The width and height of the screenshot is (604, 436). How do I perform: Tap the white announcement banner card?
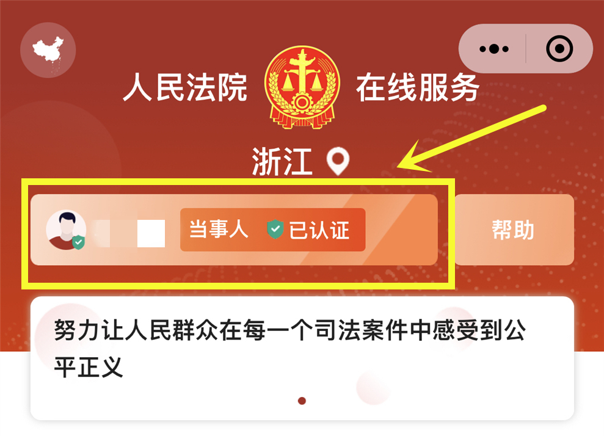click(302, 358)
